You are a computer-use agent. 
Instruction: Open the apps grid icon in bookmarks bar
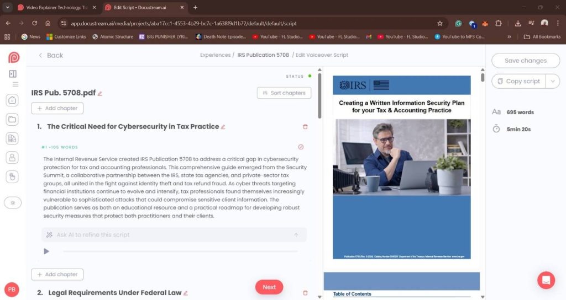tap(7, 37)
